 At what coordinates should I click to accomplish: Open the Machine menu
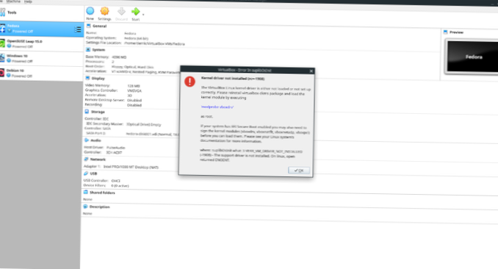[13, 1]
